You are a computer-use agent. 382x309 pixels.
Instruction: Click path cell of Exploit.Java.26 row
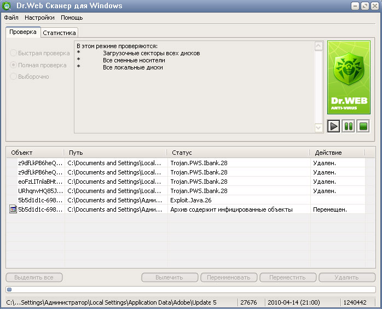(x=115, y=200)
